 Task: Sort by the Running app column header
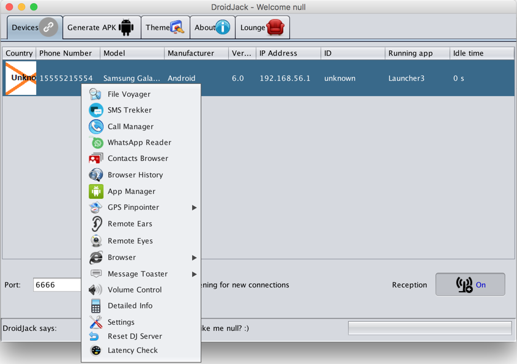pos(417,53)
